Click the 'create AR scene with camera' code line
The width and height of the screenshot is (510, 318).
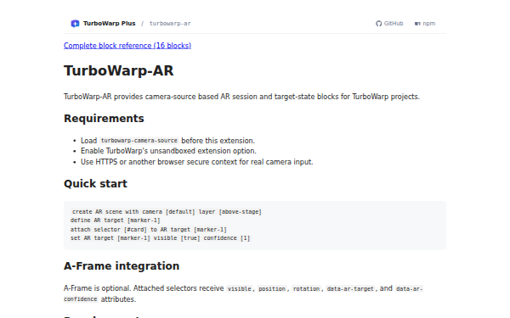pyautogui.click(x=167, y=211)
